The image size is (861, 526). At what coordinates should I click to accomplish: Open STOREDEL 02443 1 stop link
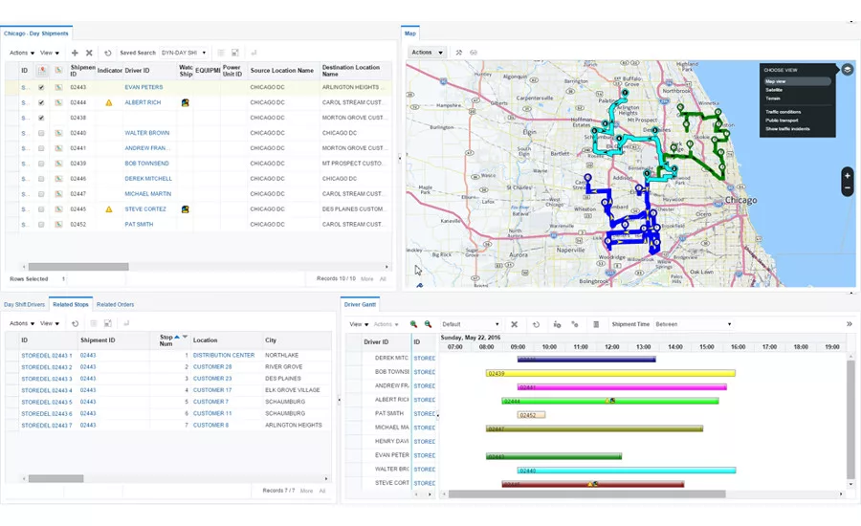(x=47, y=356)
